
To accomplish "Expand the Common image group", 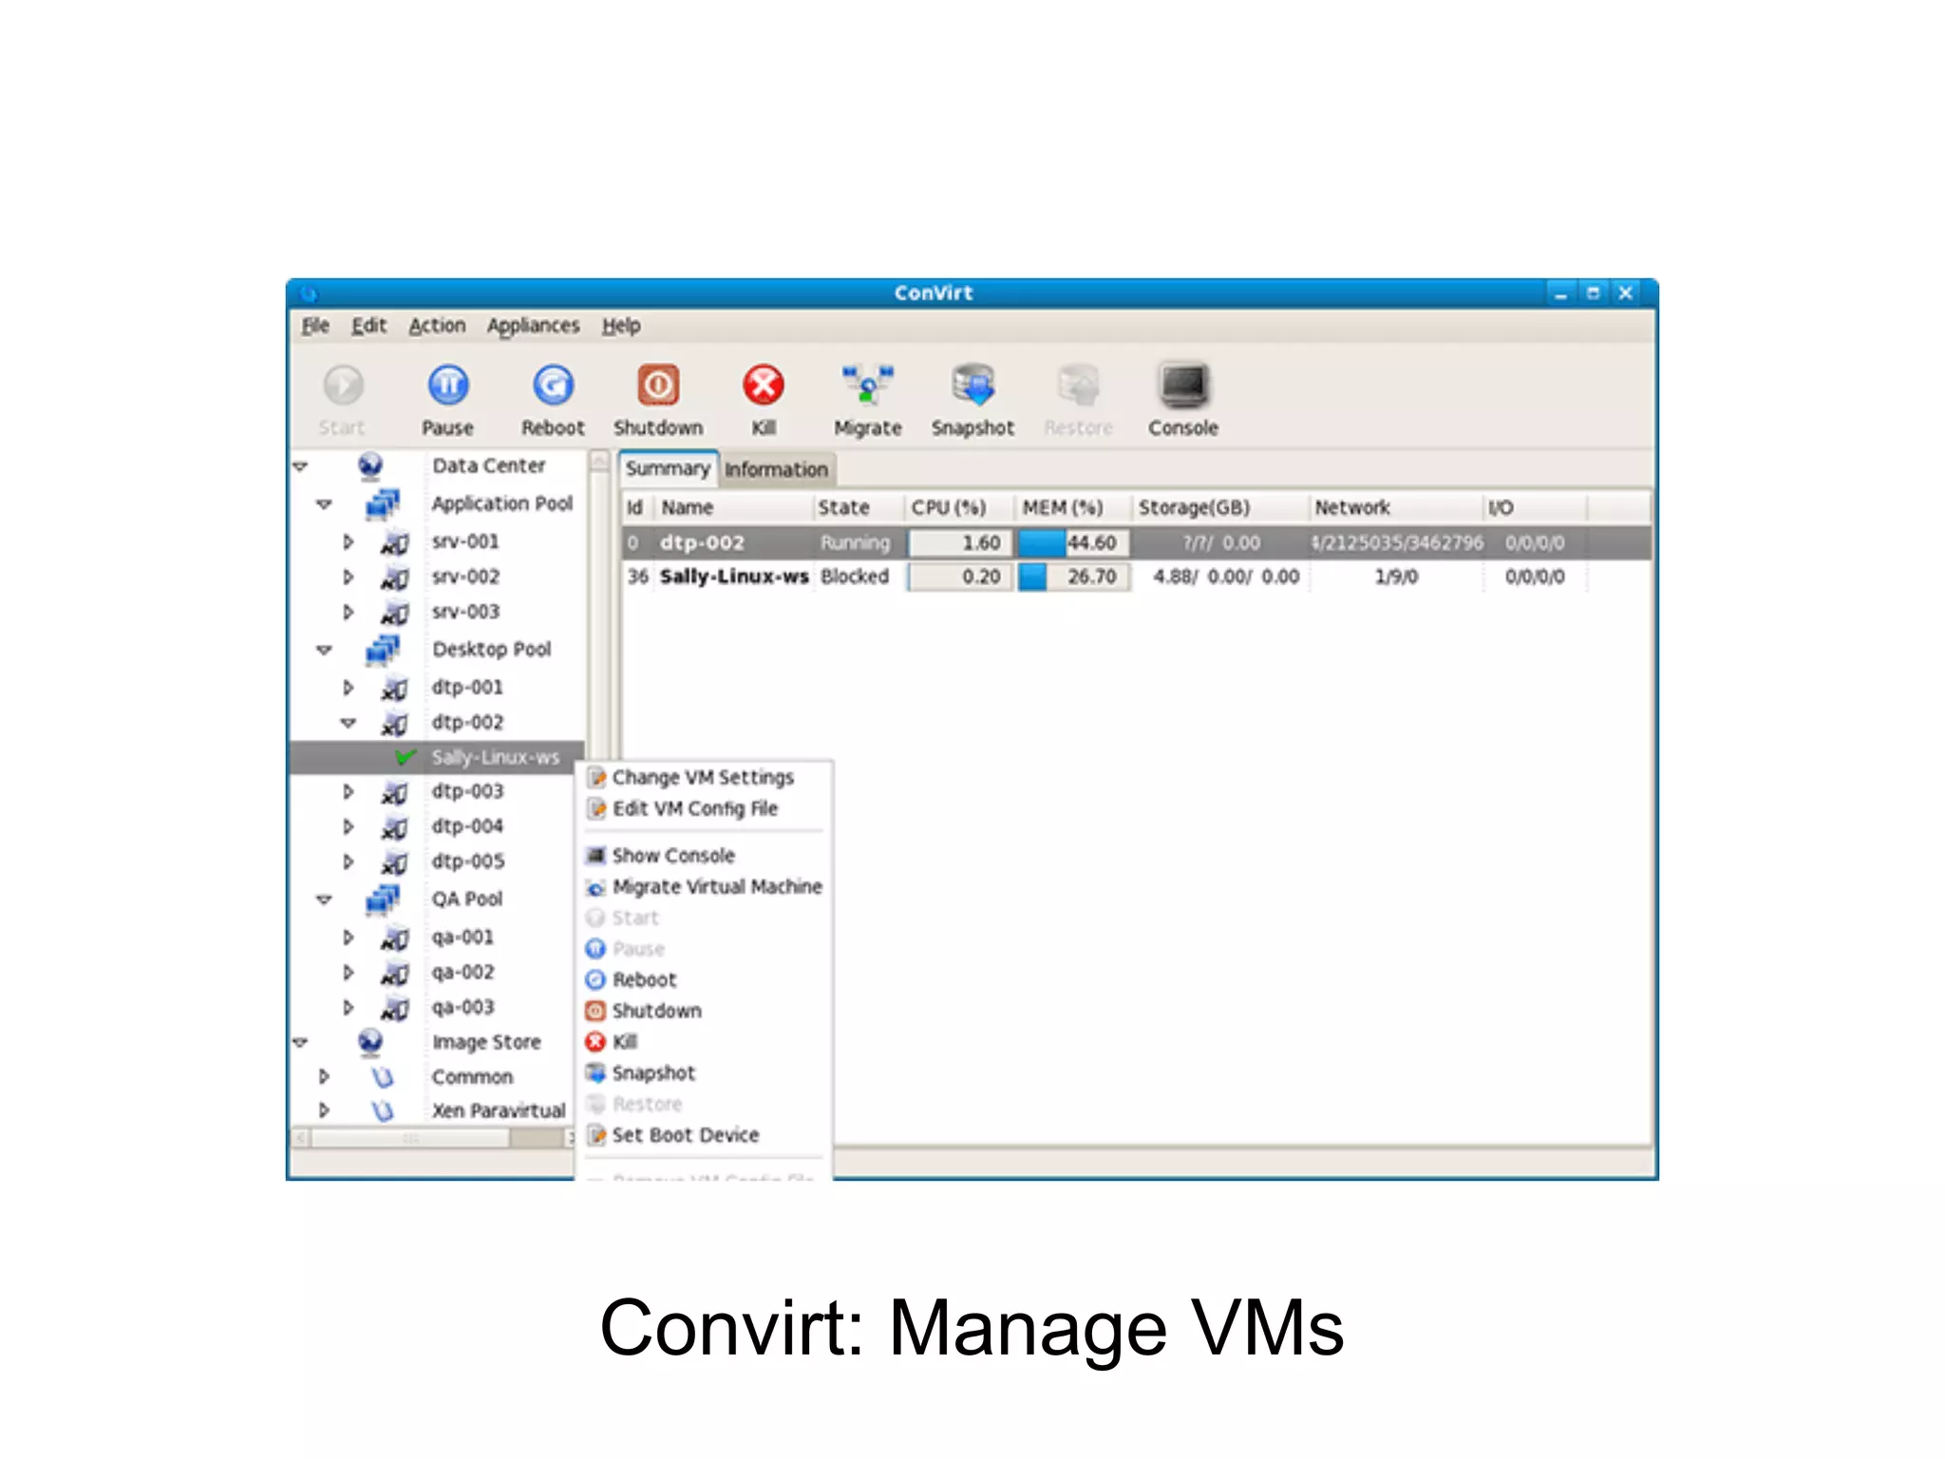I will (x=324, y=1077).
